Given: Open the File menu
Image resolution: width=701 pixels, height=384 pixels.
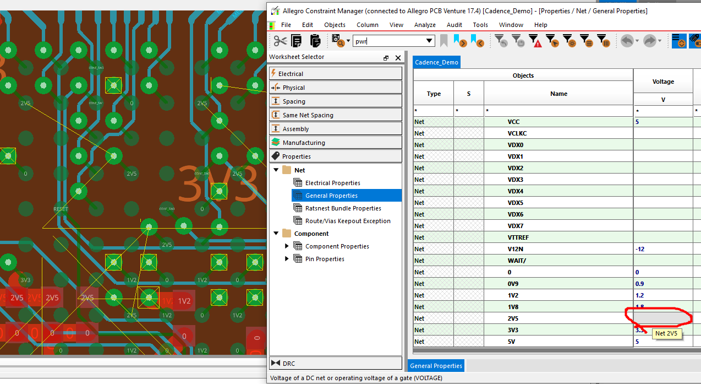Looking at the screenshot, I should (286, 25).
